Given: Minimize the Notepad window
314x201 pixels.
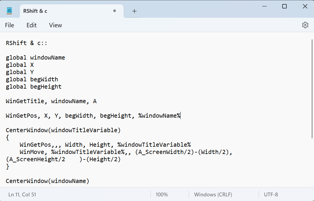Looking at the screenshot, I should [x=264, y=6].
